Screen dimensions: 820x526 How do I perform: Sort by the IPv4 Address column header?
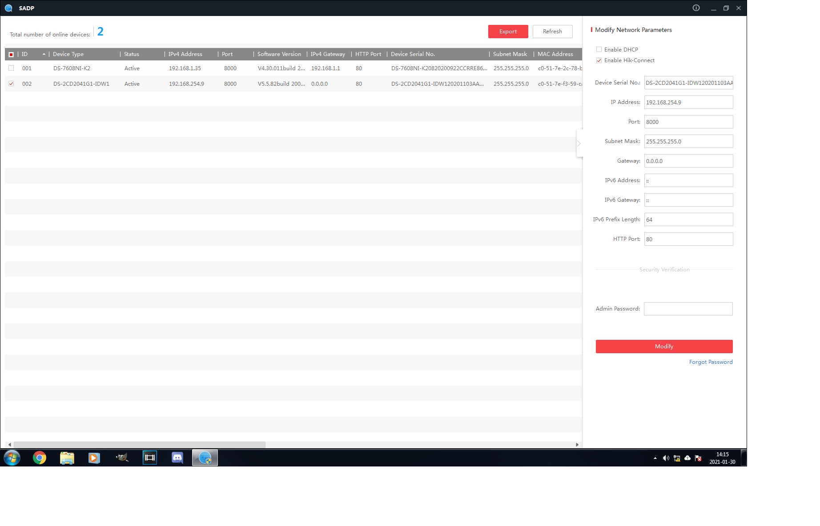(185, 54)
